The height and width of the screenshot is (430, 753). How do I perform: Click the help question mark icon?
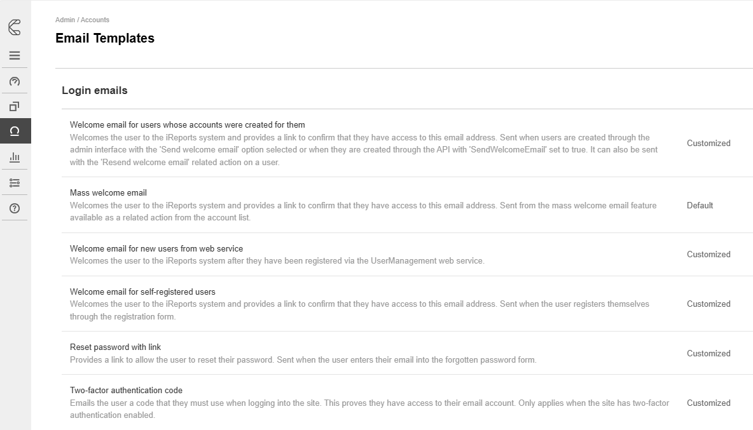[15, 208]
